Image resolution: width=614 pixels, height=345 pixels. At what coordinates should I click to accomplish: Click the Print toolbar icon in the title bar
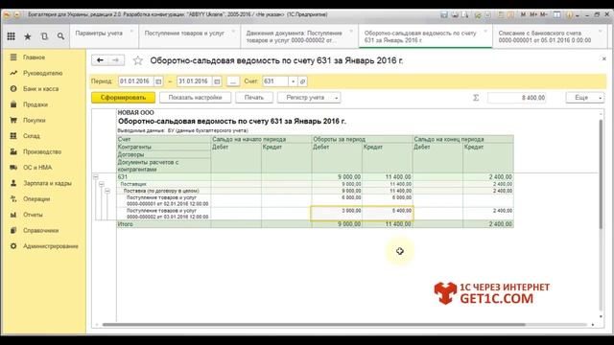click(x=455, y=15)
